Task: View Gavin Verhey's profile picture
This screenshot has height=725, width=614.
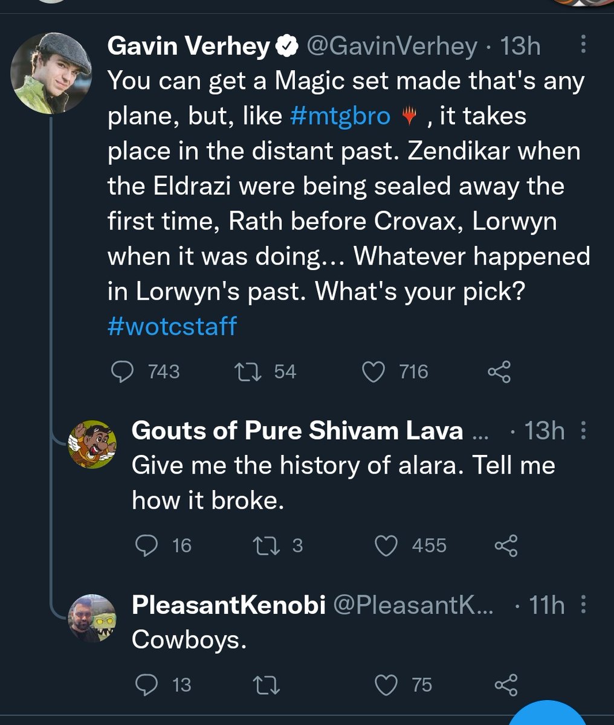Action: pyautogui.click(x=51, y=73)
